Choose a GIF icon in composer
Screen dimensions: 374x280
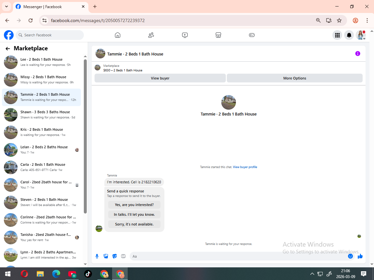click(x=123, y=256)
